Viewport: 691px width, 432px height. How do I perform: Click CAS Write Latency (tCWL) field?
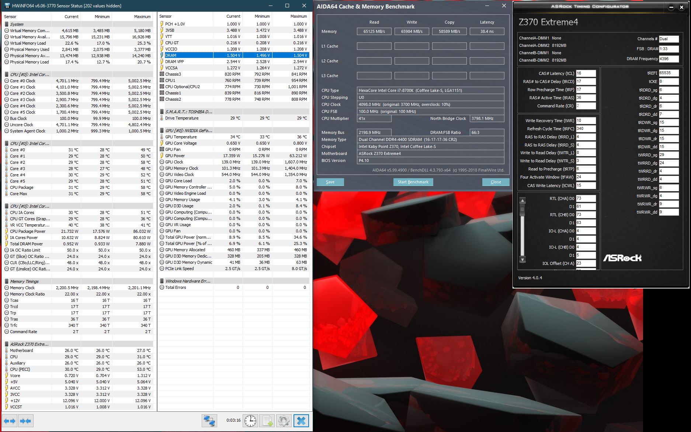point(586,186)
